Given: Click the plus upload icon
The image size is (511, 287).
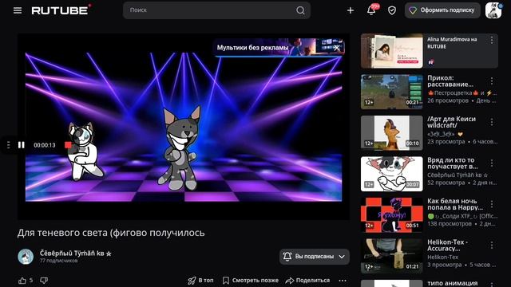Looking at the screenshot, I should (x=351, y=10).
